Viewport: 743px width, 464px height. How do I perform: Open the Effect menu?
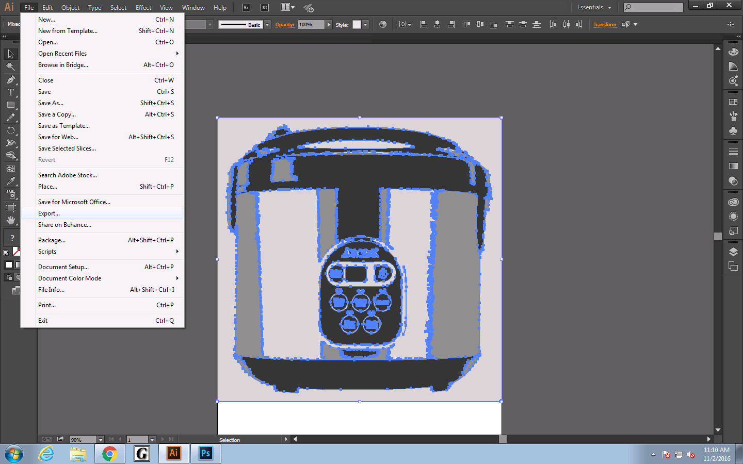(143, 7)
